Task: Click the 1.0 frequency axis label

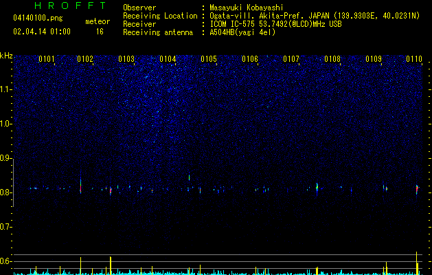Action: [x=6, y=124]
